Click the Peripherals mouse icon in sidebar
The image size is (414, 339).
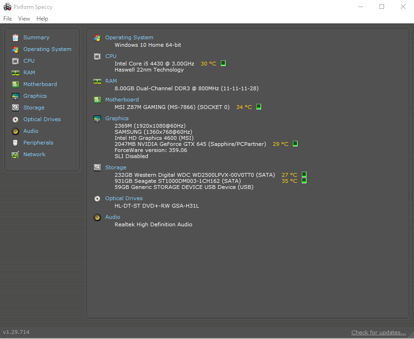pyautogui.click(x=15, y=143)
